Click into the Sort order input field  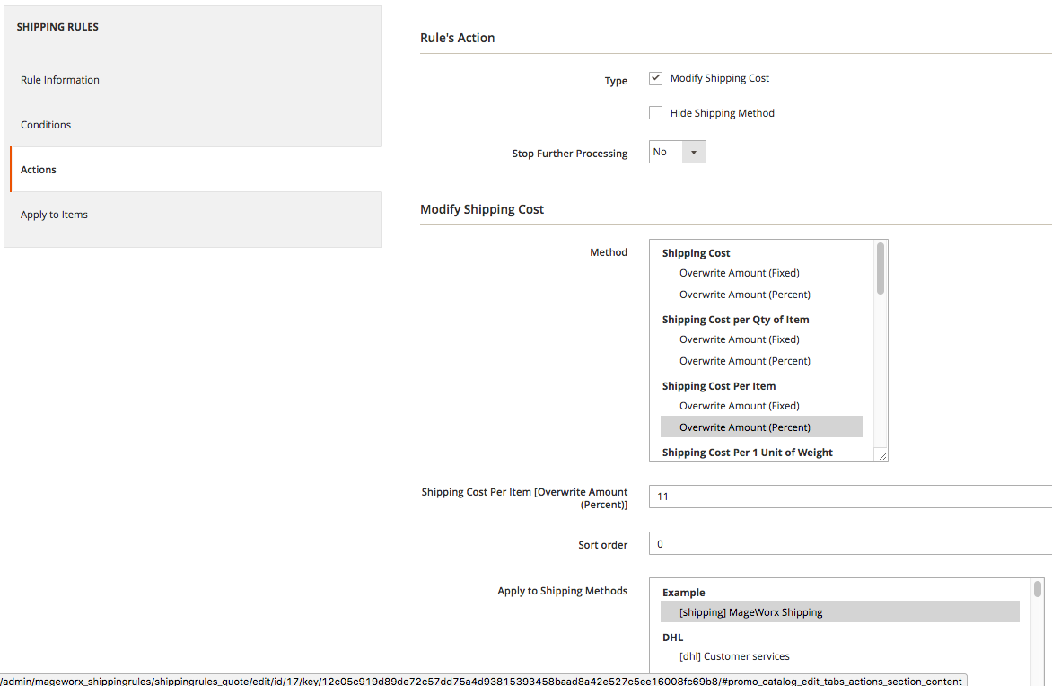point(853,544)
